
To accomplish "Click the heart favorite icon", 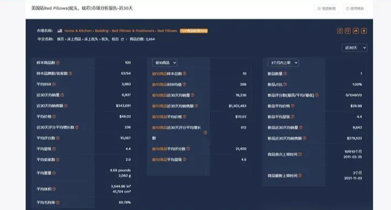I will click(x=348, y=31).
